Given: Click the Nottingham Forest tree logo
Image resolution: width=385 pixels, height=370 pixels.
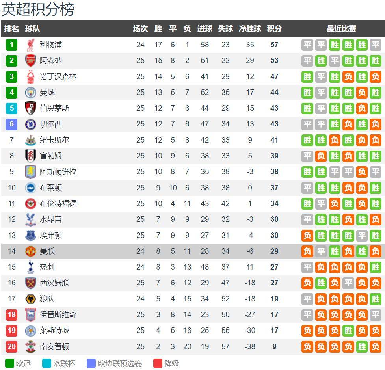Looking at the screenshot, I should (30, 76).
